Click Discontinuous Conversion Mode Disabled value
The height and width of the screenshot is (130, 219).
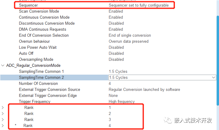pyautogui.click(x=116, y=23)
